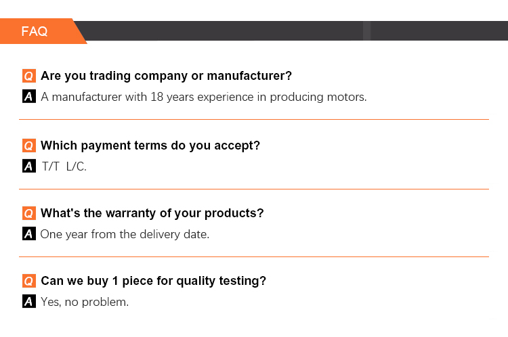The height and width of the screenshot is (337, 508).
Task: Click the Q icon beside warranty question
Action: [x=28, y=213]
